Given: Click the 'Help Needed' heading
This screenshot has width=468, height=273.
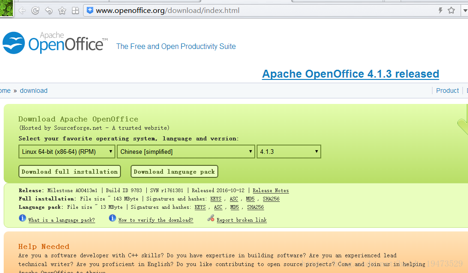Looking at the screenshot, I should pyautogui.click(x=44, y=246).
